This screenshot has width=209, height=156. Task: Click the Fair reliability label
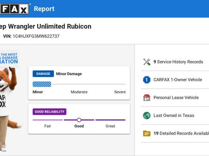pyautogui.click(x=48, y=126)
